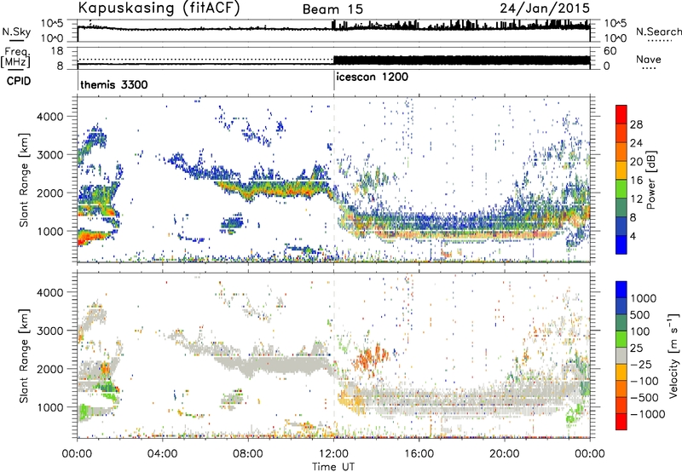682x472 pixels.
Task: Click the "28" power colorbar label
Action: point(636,124)
